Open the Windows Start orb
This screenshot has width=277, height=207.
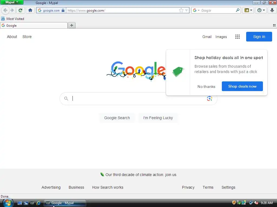(8, 203)
